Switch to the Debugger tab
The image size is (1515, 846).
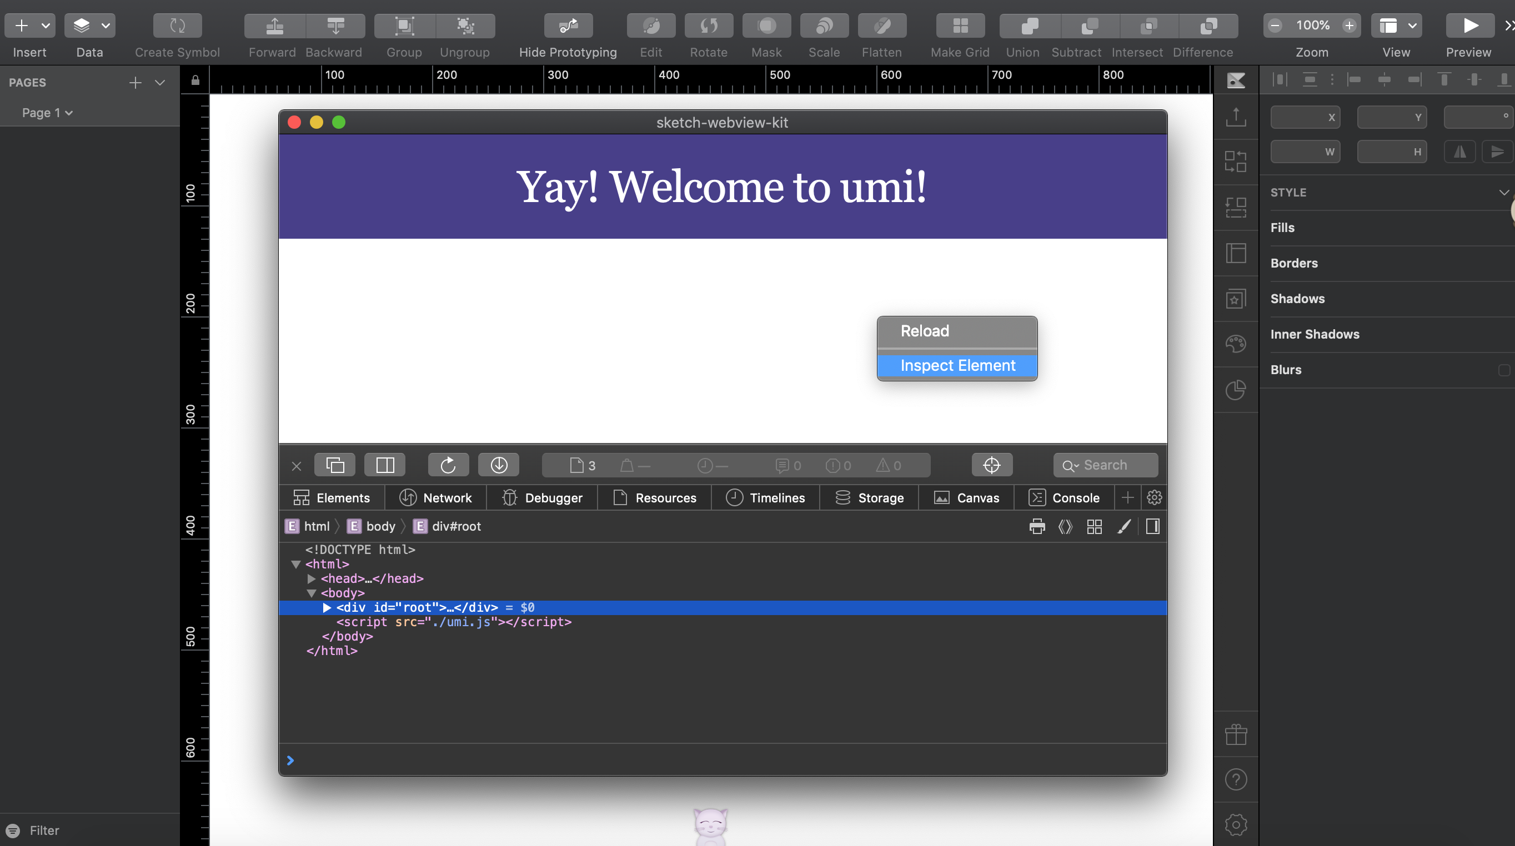[x=542, y=497]
